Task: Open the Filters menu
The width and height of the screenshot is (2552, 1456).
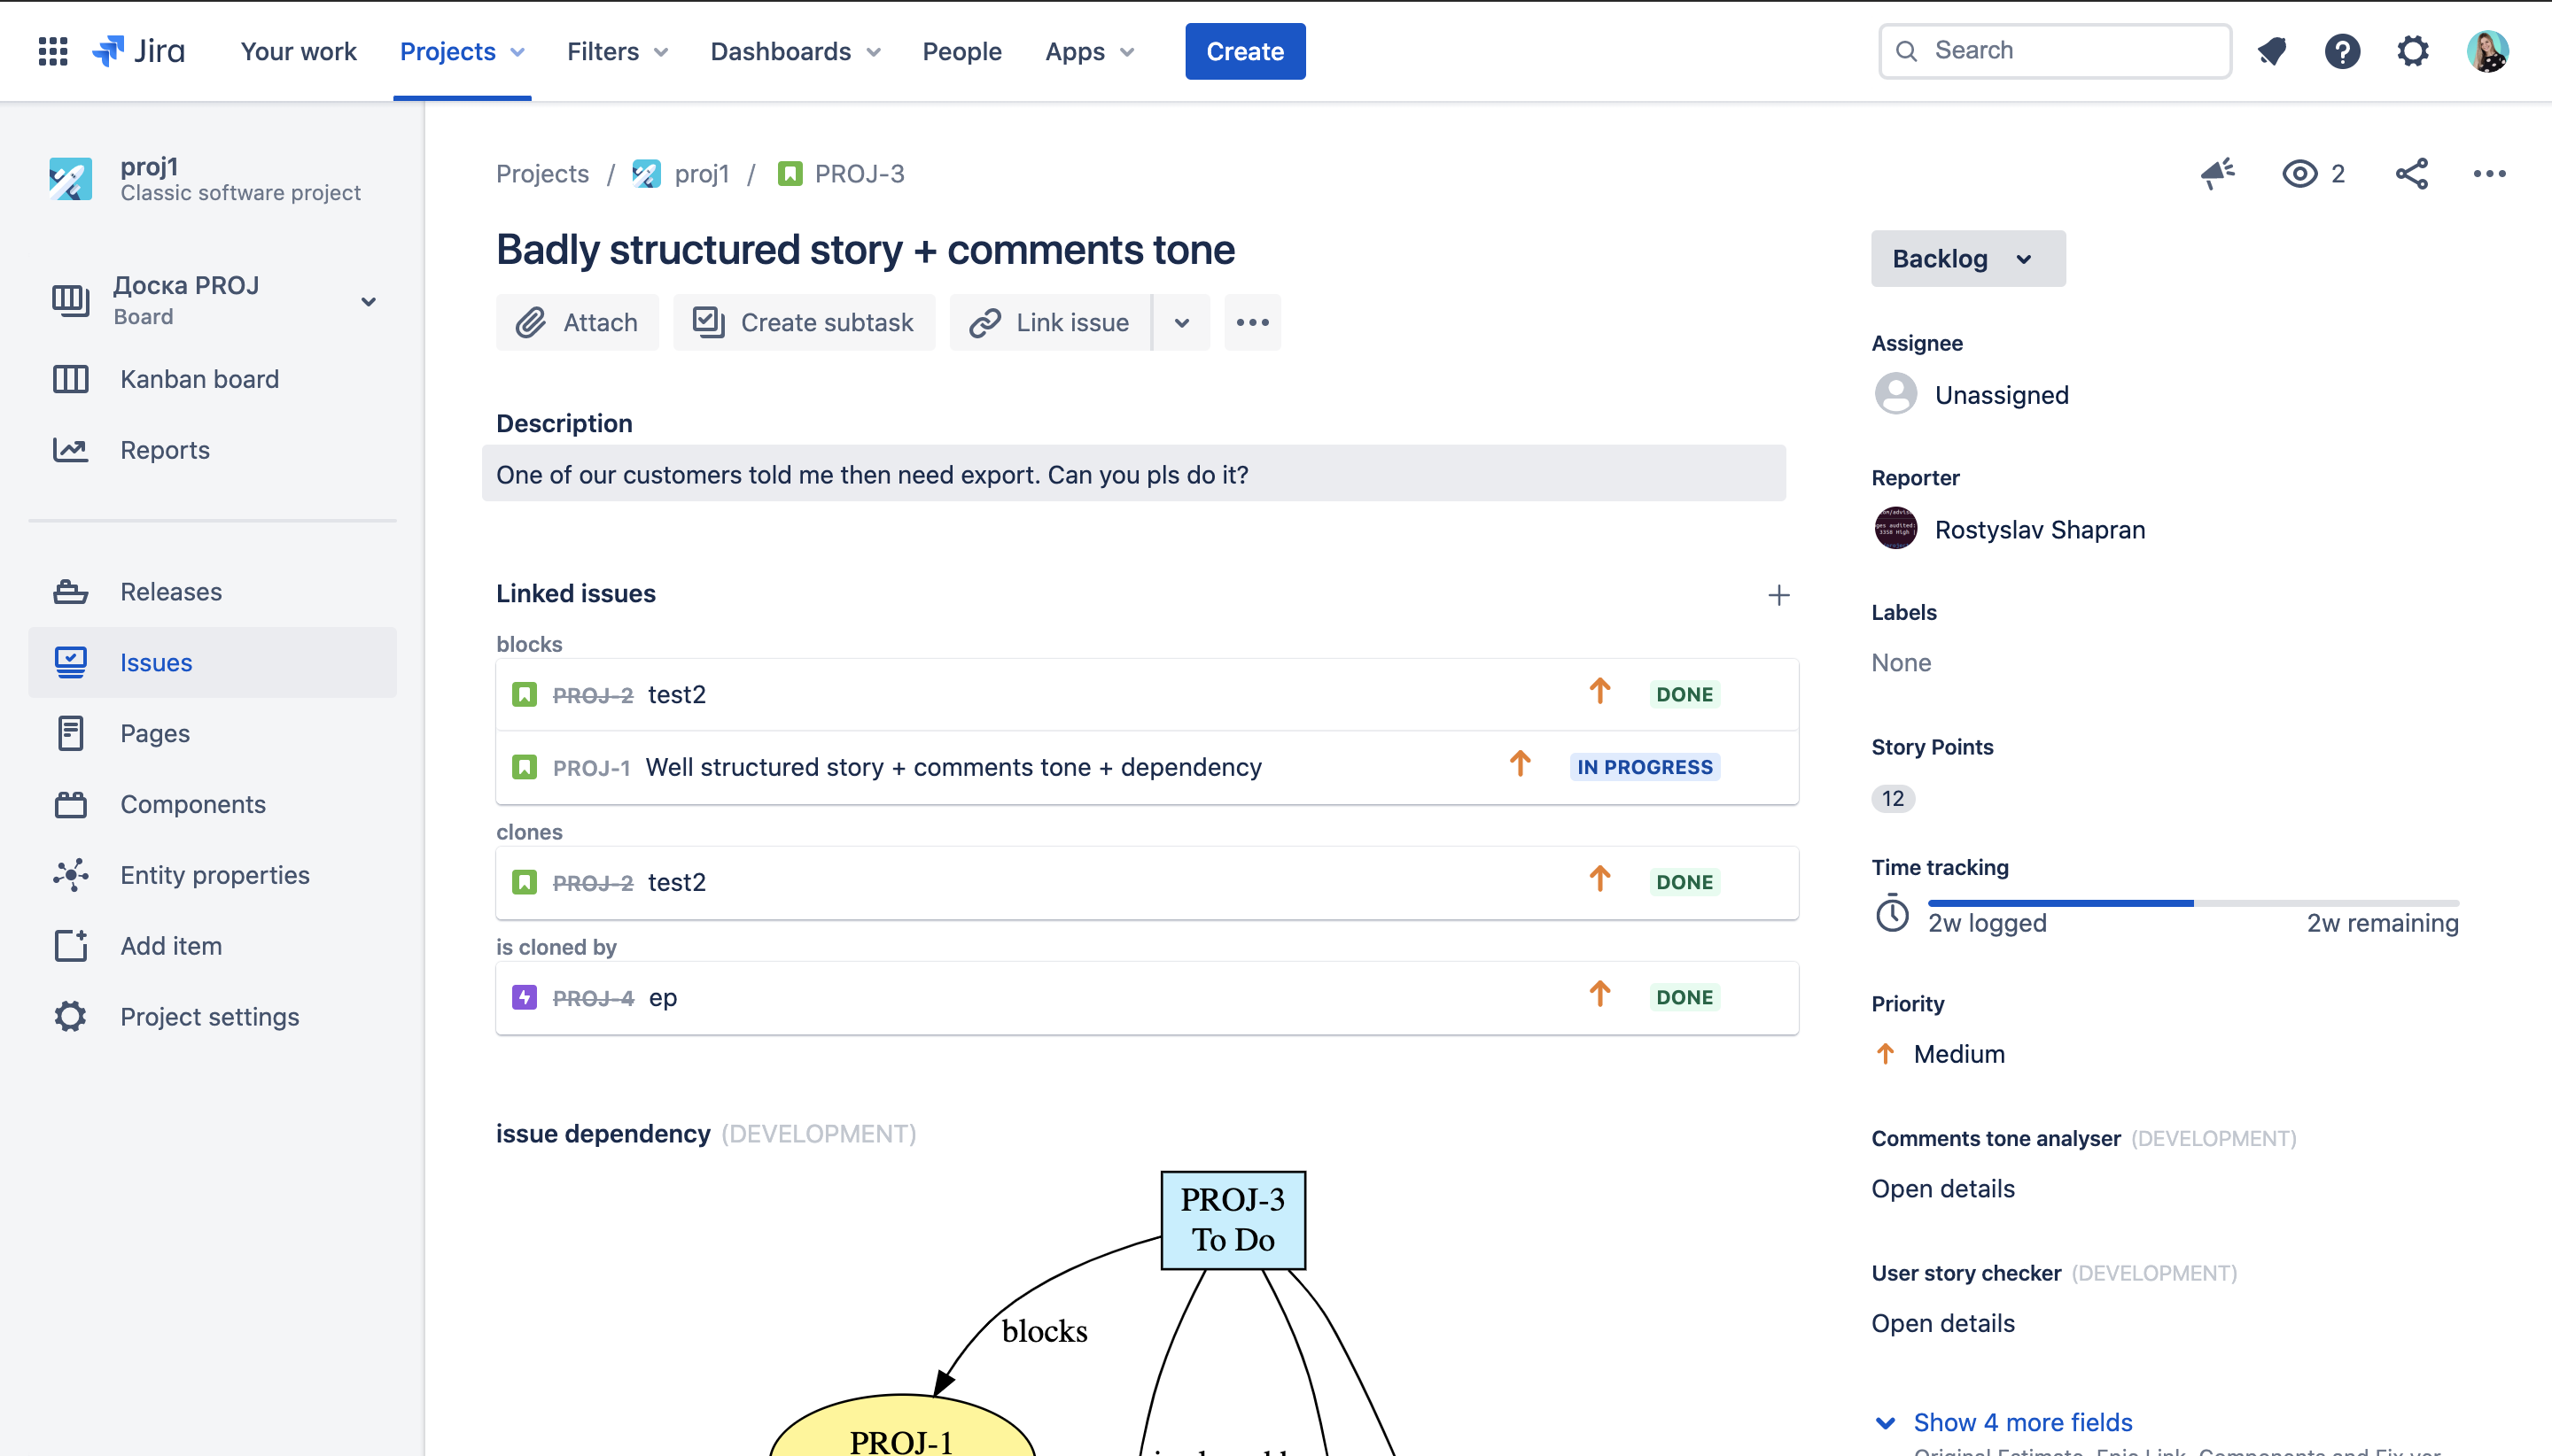Action: click(x=616, y=51)
